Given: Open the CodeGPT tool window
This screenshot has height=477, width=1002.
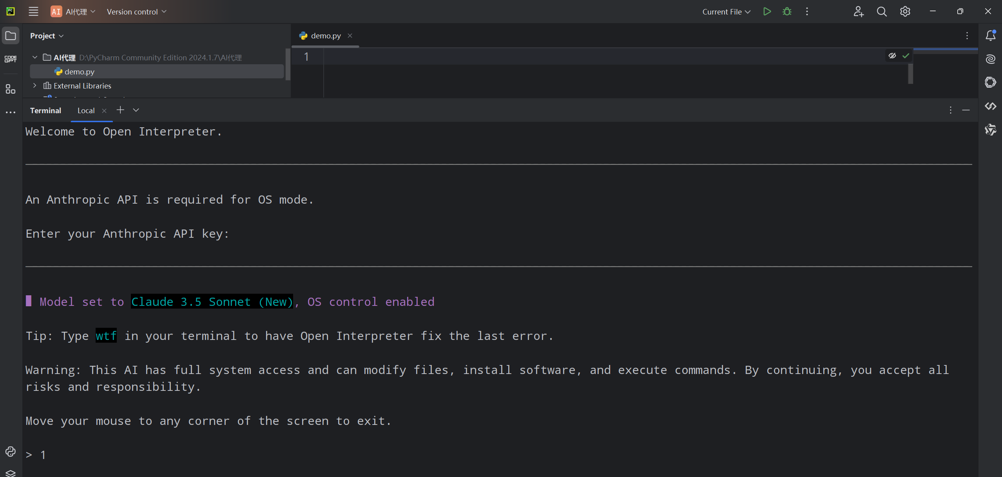Looking at the screenshot, I should (x=11, y=59).
